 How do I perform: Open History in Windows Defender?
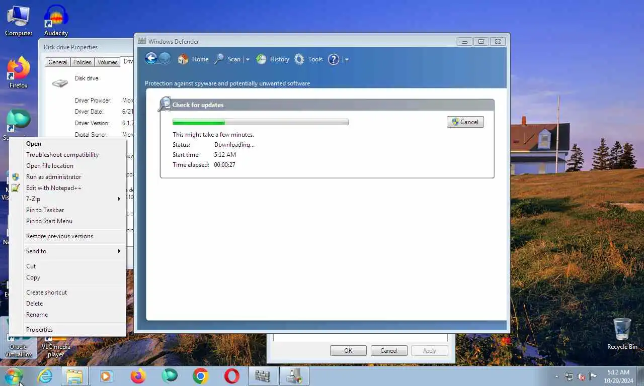[273, 59]
